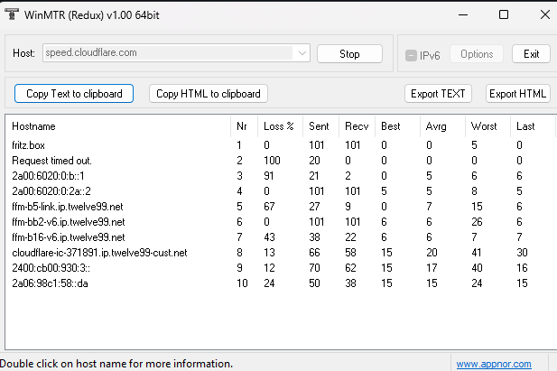Click Worst value 41 in cloudflare-ic row
Viewport: 557px width, 371px height.
[477, 253]
